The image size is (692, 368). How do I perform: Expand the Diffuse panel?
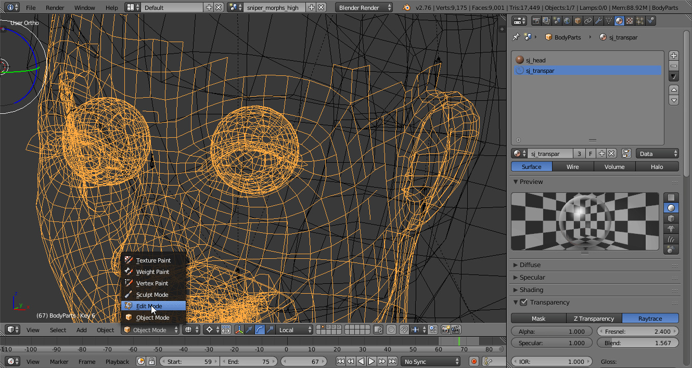(530, 265)
